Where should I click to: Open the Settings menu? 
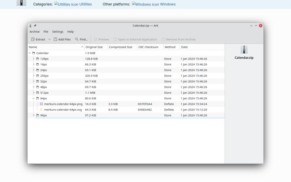pyautogui.click(x=58, y=31)
